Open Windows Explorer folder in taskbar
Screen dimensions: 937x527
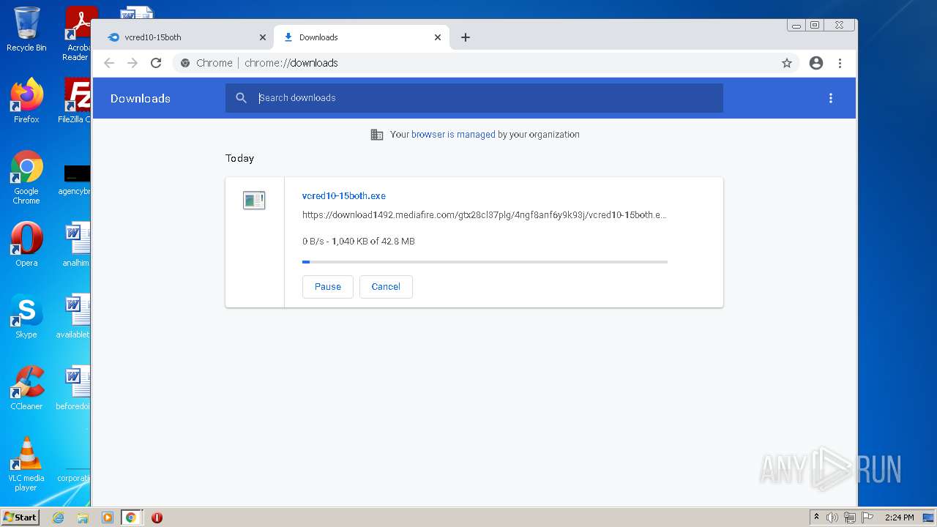83,517
